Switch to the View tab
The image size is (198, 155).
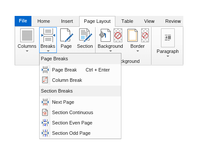[149, 21]
